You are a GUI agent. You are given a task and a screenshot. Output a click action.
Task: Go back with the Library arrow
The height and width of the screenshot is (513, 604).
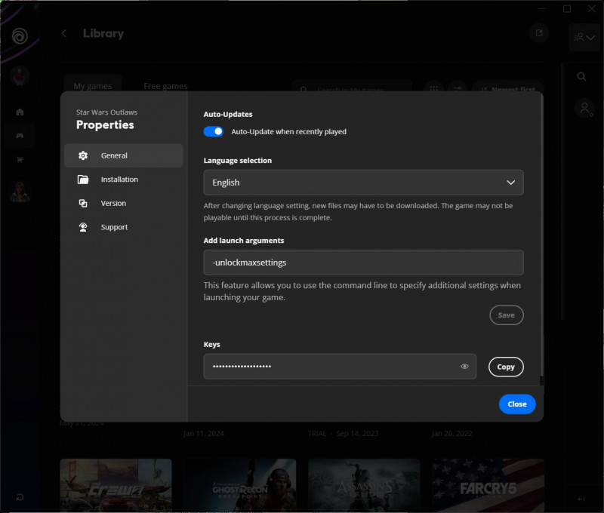[64, 33]
